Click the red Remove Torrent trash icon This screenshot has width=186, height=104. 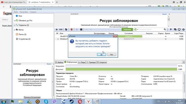[x=71, y=29]
